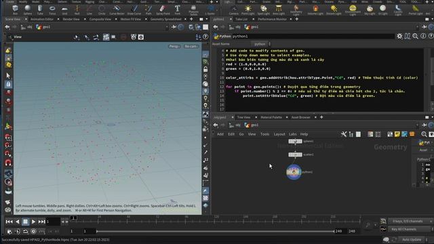Toggle real time playback button
This screenshot has height=244, width=434.
pyautogui.click(x=33, y=231)
